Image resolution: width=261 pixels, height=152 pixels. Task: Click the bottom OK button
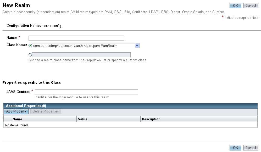pyautogui.click(x=235, y=148)
